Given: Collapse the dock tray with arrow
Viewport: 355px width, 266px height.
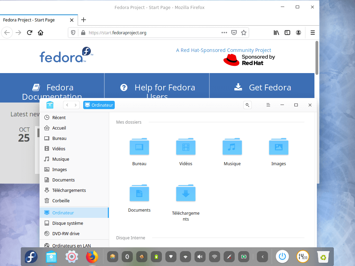Looking at the screenshot, I should tap(262, 257).
